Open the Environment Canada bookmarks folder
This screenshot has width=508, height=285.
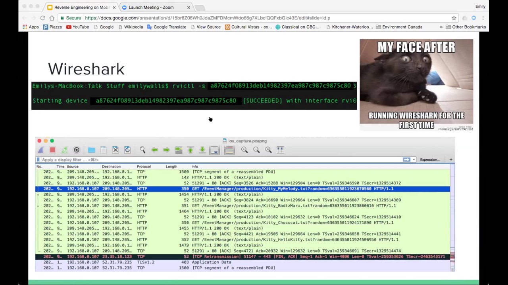tap(399, 27)
